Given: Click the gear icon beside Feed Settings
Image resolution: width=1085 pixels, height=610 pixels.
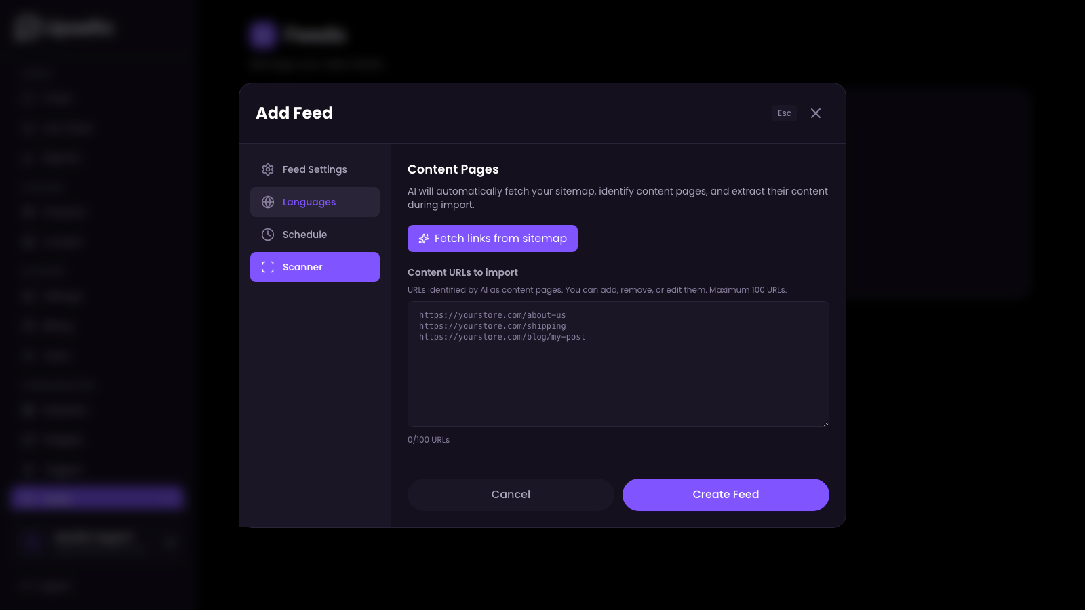Looking at the screenshot, I should point(268,169).
